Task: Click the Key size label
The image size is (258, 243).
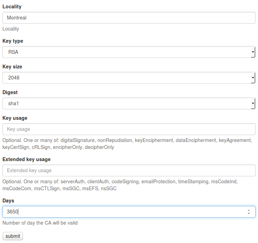Action: (12, 67)
